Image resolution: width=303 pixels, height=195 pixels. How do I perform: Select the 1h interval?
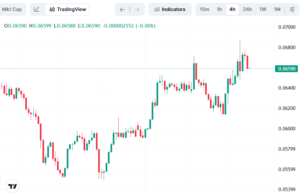point(219,9)
